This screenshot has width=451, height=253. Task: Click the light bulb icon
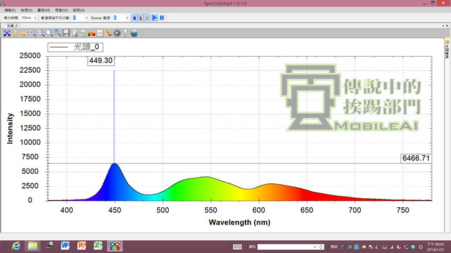pos(126,33)
